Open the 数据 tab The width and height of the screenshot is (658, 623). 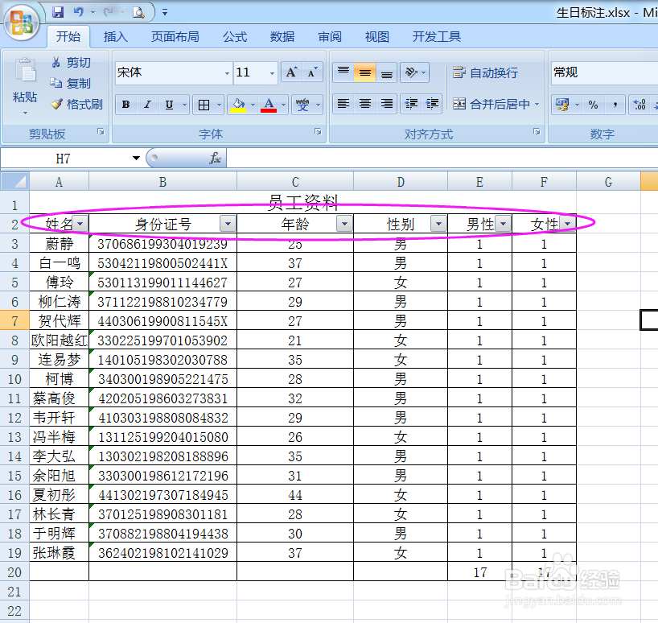point(282,36)
